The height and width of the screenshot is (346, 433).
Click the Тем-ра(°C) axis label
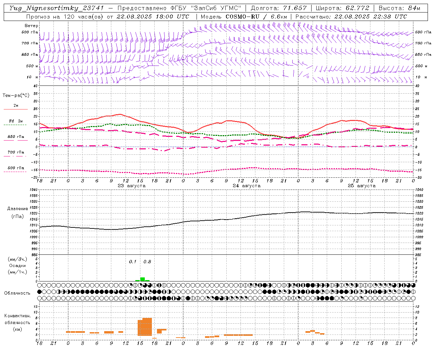(16, 96)
